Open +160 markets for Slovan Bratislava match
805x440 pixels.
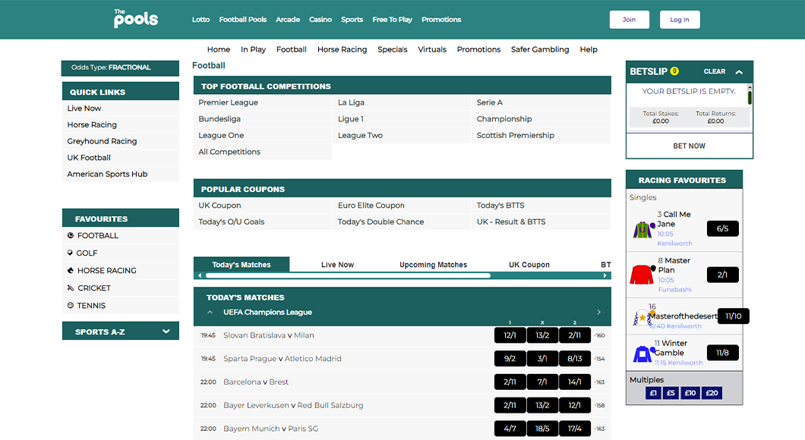click(x=600, y=335)
